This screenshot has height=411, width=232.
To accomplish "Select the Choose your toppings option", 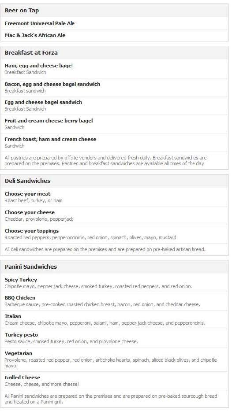I will click(114, 234).
